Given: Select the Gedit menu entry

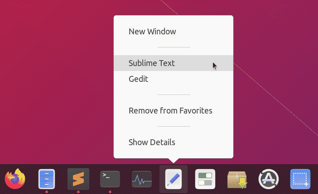Looking at the screenshot, I should click(x=173, y=79).
